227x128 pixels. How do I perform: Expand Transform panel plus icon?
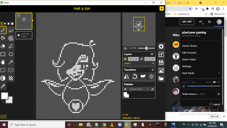(153, 70)
